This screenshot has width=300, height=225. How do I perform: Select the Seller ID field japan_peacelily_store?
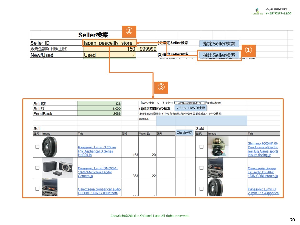click(x=109, y=43)
